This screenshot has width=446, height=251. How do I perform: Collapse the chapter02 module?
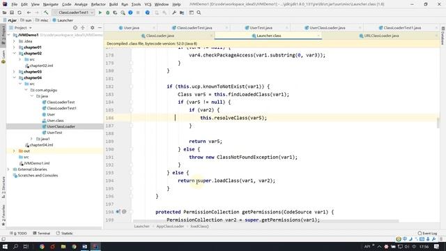click(x=14, y=53)
